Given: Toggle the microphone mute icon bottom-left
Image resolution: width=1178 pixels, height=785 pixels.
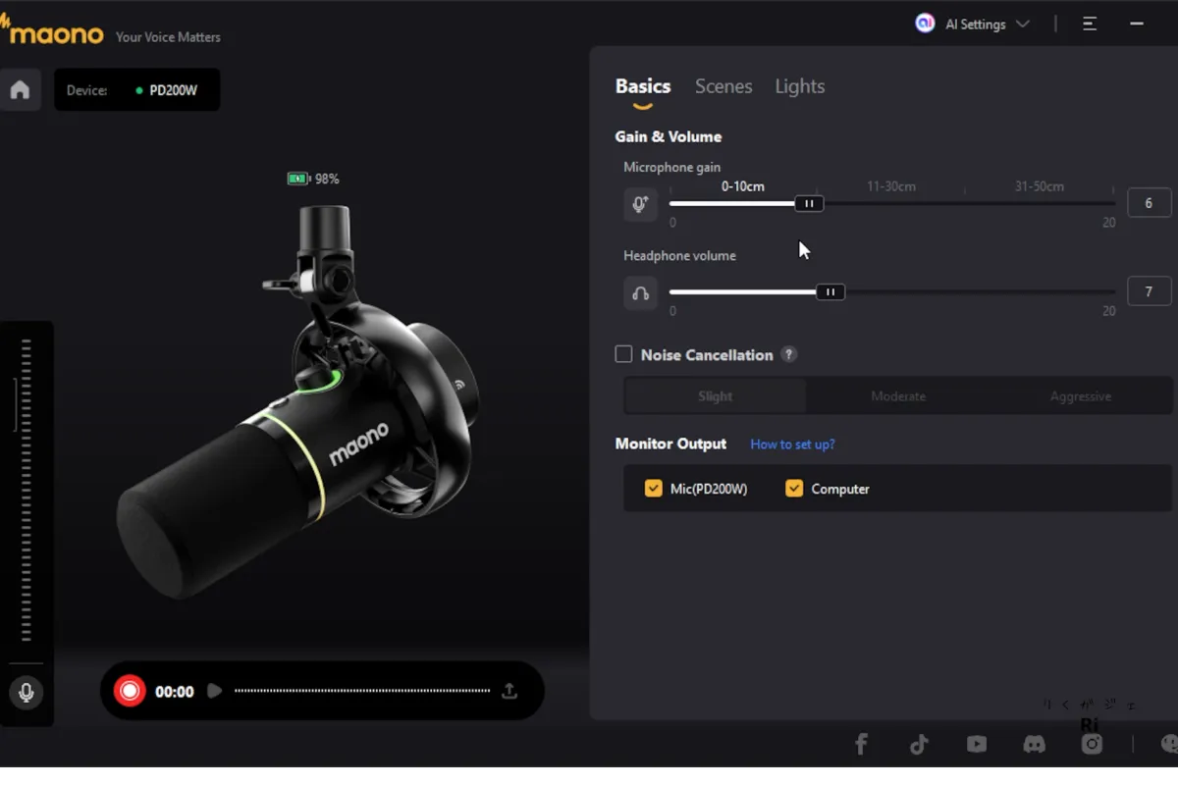Looking at the screenshot, I should 27,692.
